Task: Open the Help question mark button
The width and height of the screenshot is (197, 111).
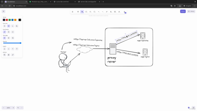Action: pyautogui.click(x=193, y=108)
